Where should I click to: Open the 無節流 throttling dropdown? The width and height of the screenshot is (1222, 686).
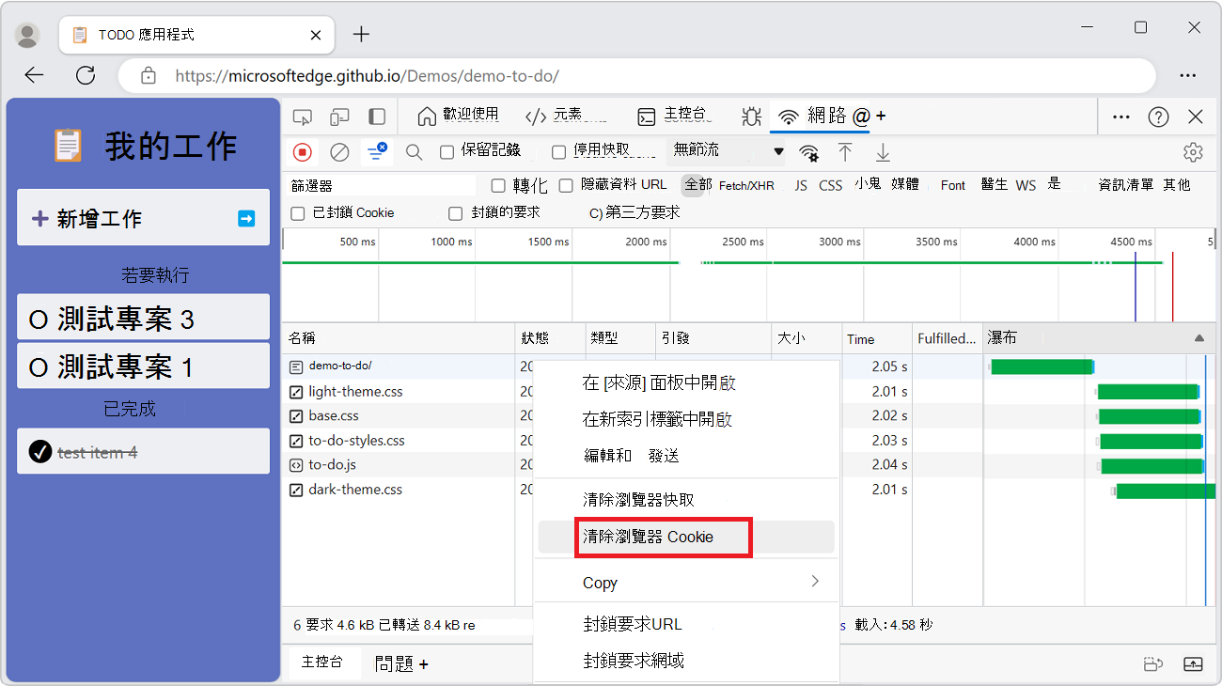(x=724, y=151)
